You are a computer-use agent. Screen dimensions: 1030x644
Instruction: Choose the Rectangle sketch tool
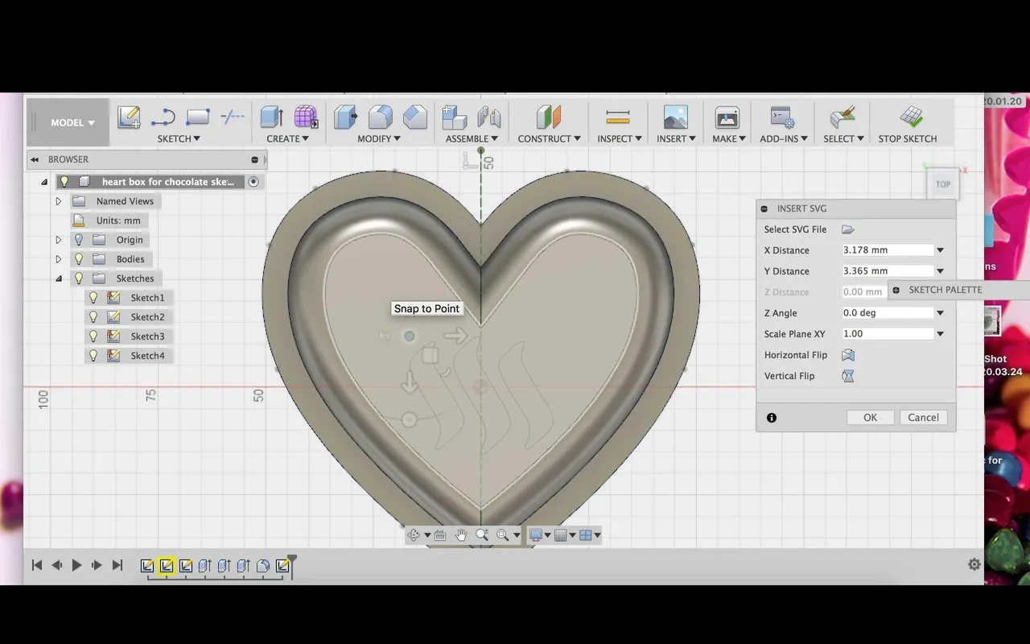click(x=198, y=118)
